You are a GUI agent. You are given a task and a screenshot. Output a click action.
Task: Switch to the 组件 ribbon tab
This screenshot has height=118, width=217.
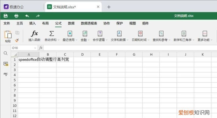(x=146, y=23)
